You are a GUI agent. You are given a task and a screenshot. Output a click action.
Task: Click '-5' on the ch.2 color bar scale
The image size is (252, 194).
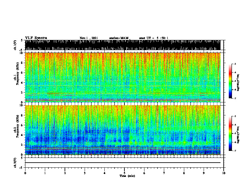pyautogui.click(x=235, y=133)
